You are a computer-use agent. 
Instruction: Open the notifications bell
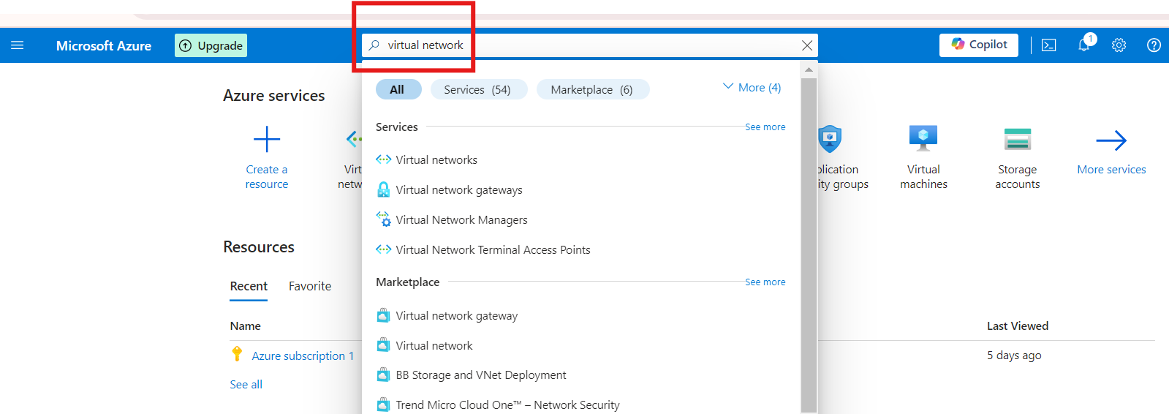[x=1084, y=45]
